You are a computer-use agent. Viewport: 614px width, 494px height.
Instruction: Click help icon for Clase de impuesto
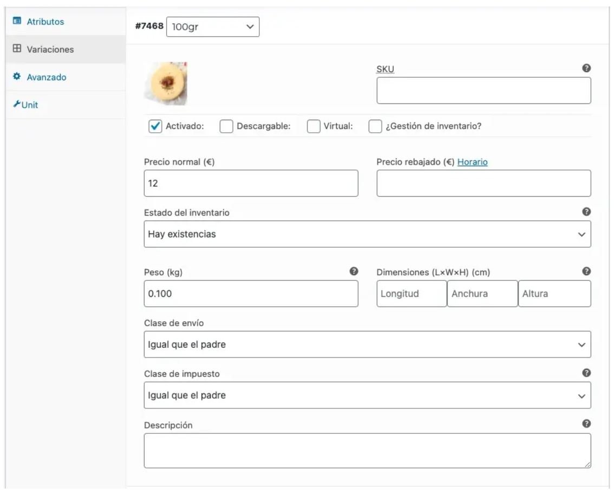(586, 373)
